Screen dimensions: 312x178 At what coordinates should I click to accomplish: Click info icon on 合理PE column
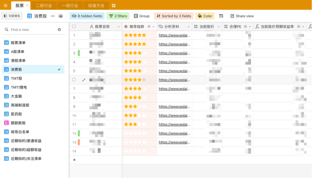pyautogui.click(x=245, y=27)
